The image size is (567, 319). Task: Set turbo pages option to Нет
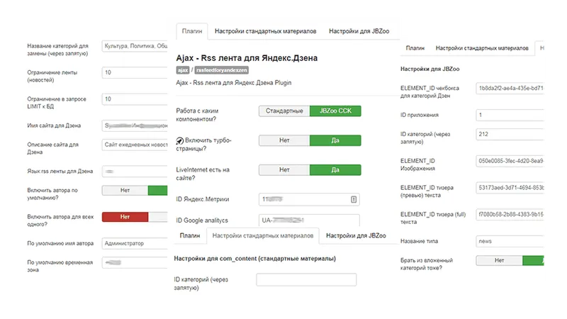pyautogui.click(x=284, y=140)
